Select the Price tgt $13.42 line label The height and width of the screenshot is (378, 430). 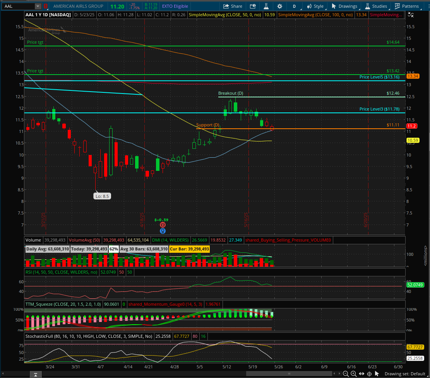click(35, 71)
